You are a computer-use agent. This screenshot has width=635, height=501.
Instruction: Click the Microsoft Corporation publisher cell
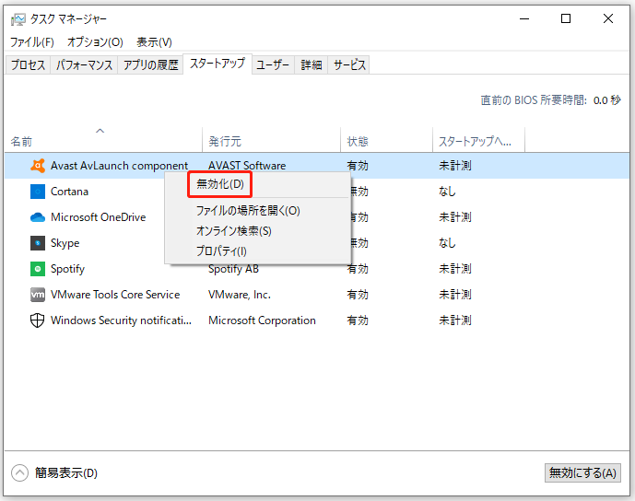click(262, 320)
